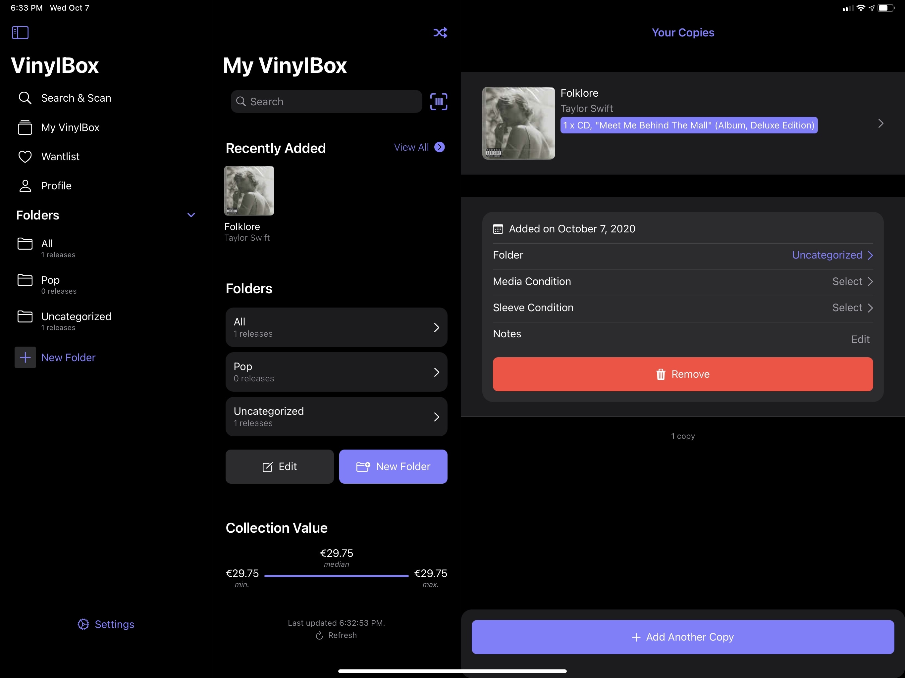Click the CD format tag on Folklore
This screenshot has height=678, width=905.
689,125
